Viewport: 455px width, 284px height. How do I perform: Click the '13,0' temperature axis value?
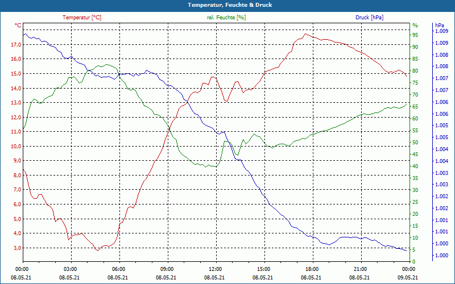tap(16, 103)
